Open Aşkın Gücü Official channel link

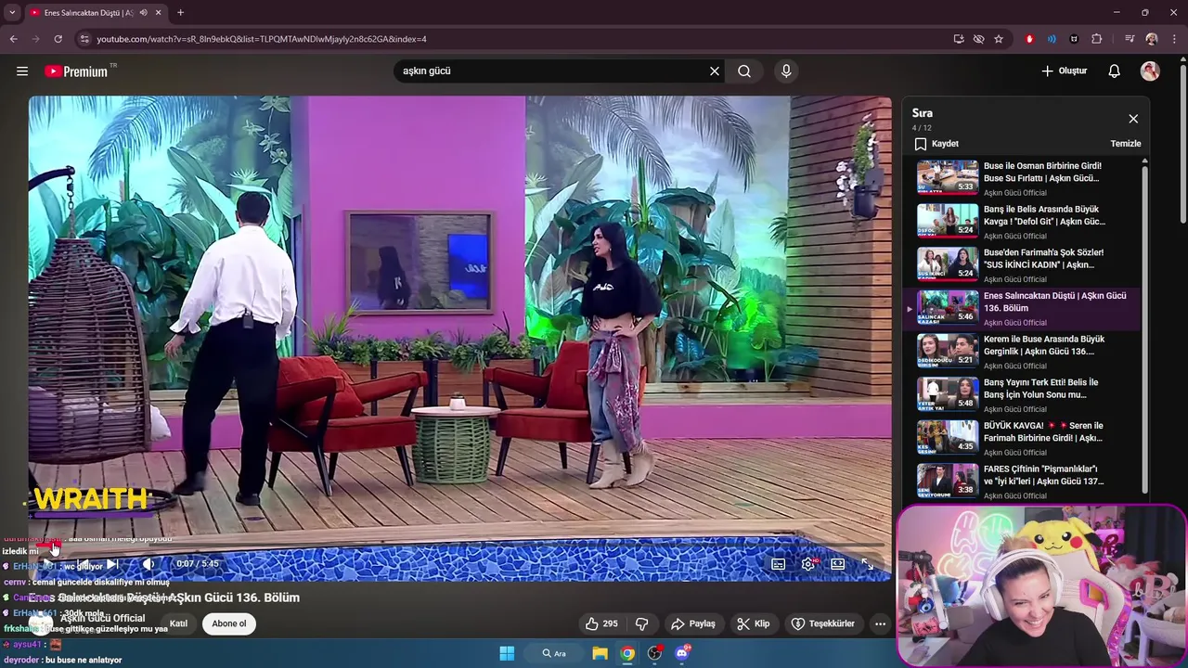pos(103,618)
